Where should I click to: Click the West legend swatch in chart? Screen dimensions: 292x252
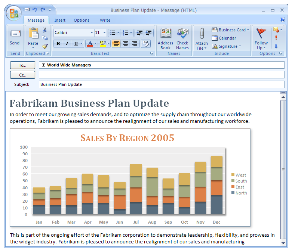233,175
